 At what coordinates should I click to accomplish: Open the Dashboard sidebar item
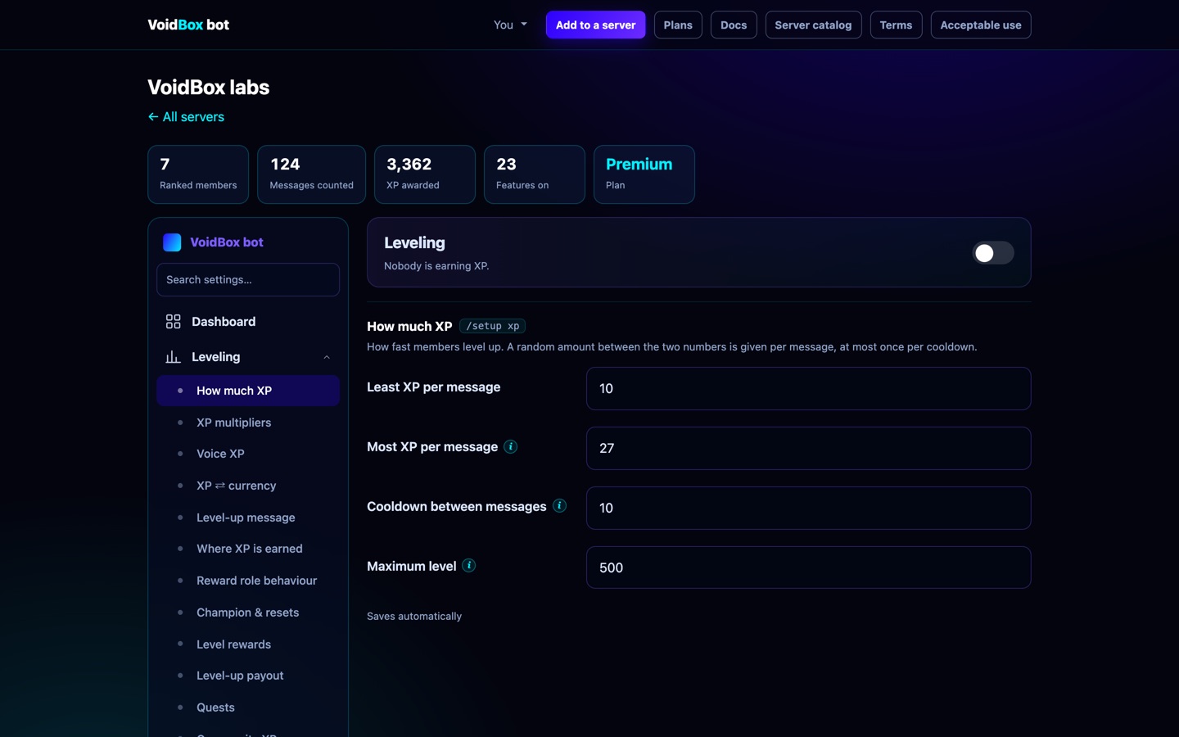point(248,322)
